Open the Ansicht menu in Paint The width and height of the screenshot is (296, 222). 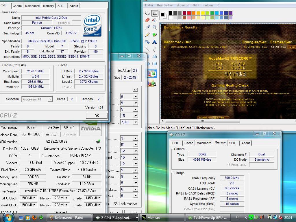(x=183, y=5)
